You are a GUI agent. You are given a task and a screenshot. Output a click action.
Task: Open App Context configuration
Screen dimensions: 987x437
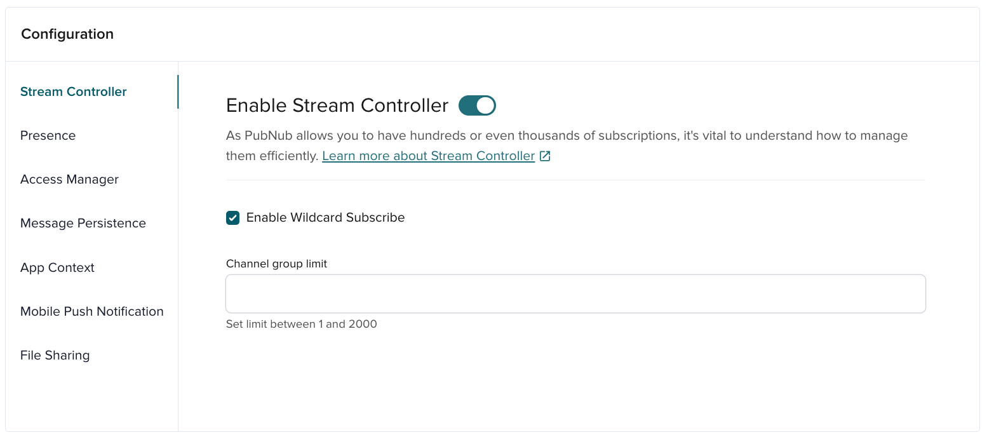pos(57,267)
